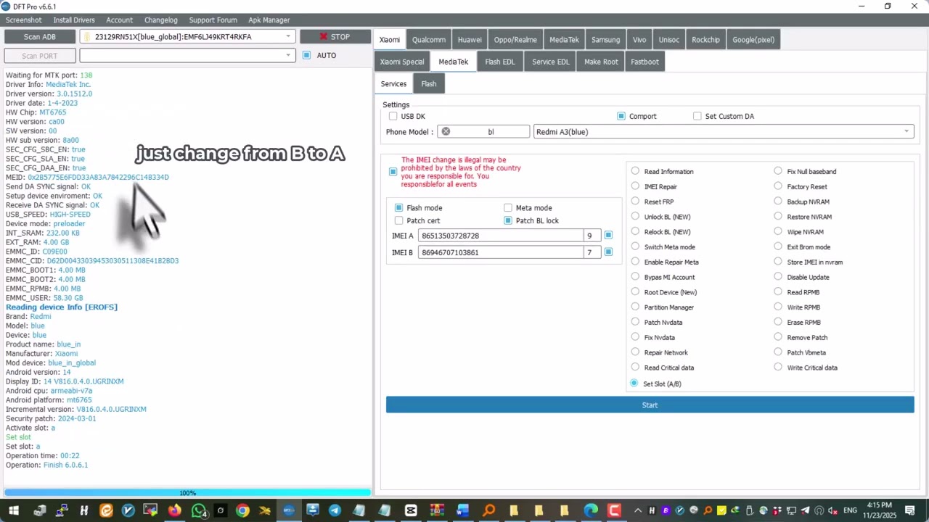Click the blue Start button
This screenshot has width=929, height=522.
(x=650, y=405)
